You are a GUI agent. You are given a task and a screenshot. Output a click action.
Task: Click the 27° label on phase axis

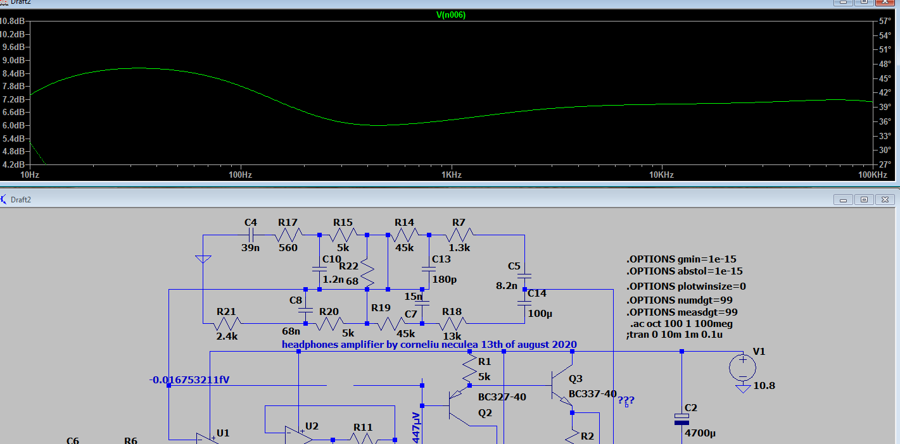(x=885, y=164)
